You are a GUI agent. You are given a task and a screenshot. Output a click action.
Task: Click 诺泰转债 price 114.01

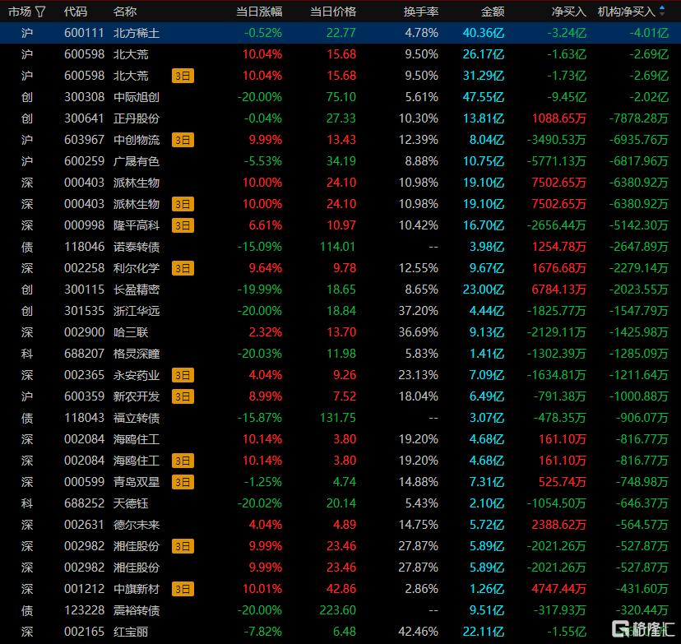click(337, 247)
